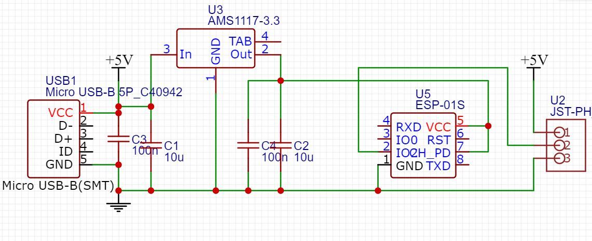This screenshot has height=241, width=592.
Task: Select the AMS1117-3.3 part name
Action: (243, 21)
